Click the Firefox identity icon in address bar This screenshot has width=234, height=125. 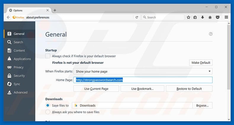[x=14, y=17]
